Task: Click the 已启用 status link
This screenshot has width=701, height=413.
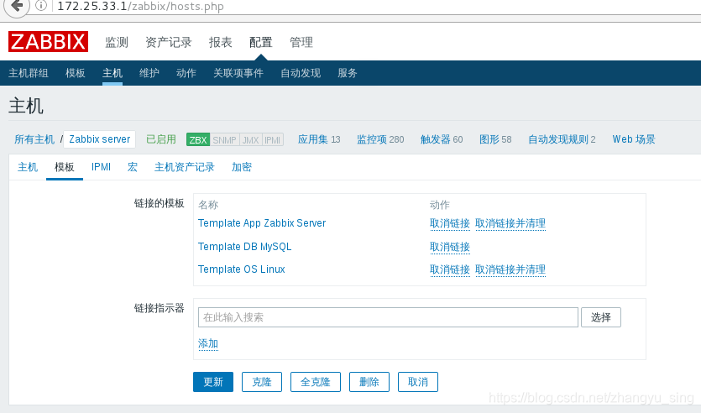Action: (x=161, y=139)
